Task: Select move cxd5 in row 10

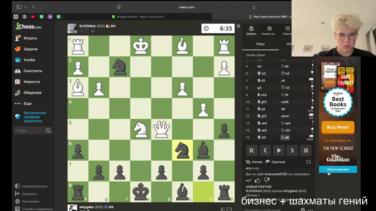Action: (x=285, y=102)
